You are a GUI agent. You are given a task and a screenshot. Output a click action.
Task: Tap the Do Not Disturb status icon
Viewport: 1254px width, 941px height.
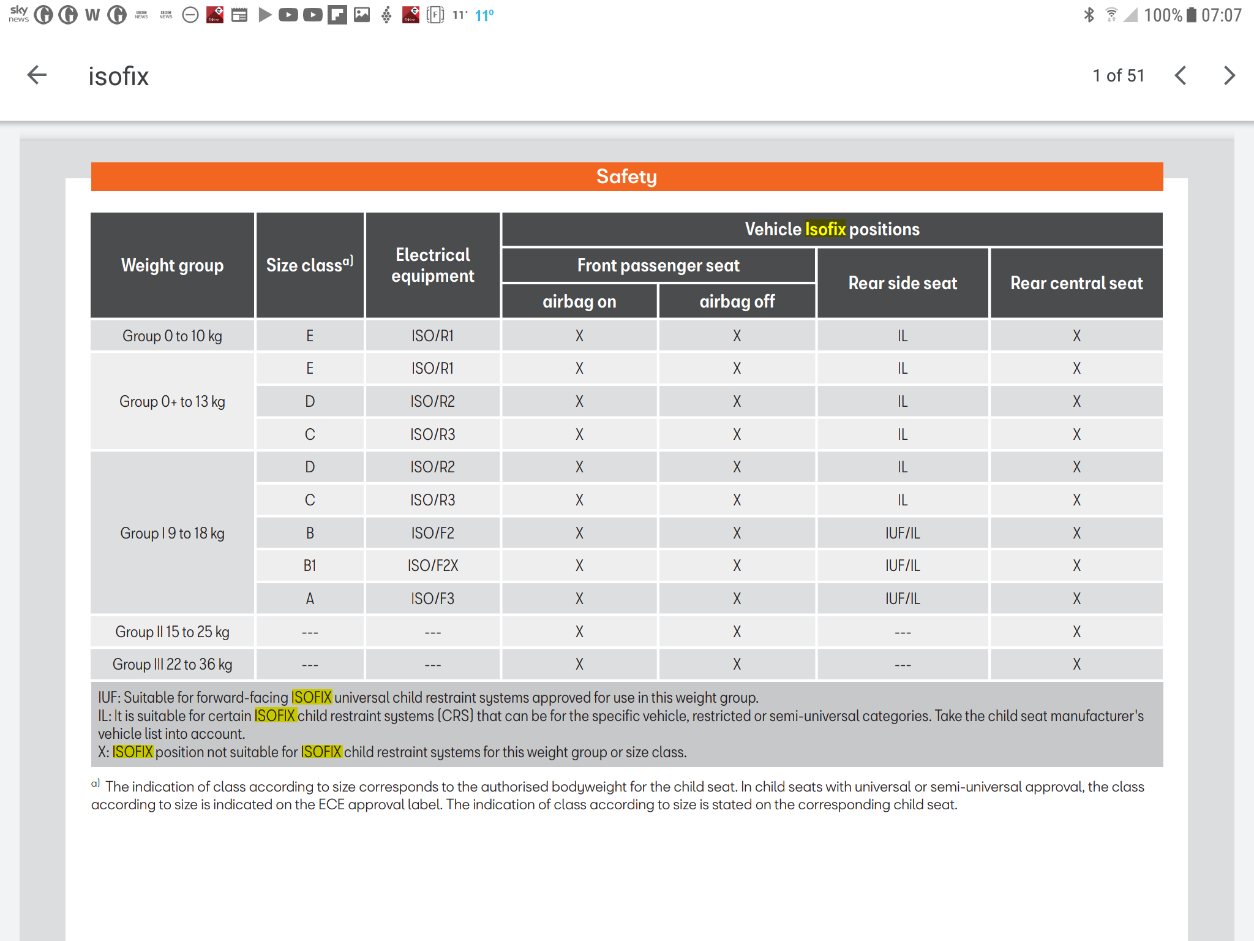pyautogui.click(x=190, y=14)
